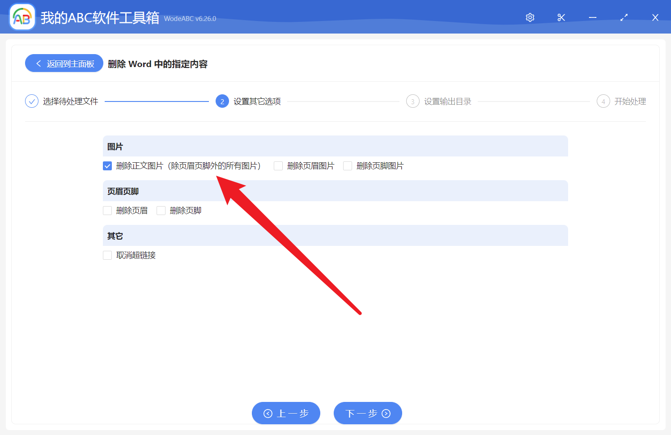Click the 返回到主面板 button
This screenshot has height=435, width=671.
pyautogui.click(x=64, y=63)
